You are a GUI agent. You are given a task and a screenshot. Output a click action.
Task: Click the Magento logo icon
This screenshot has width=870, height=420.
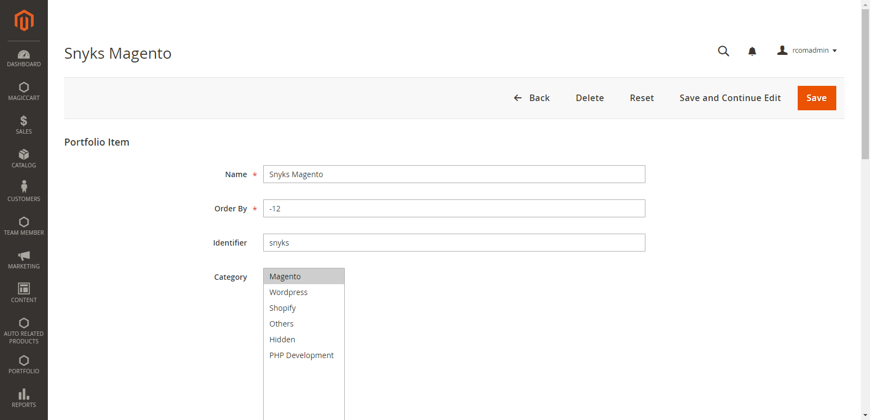pos(24,21)
